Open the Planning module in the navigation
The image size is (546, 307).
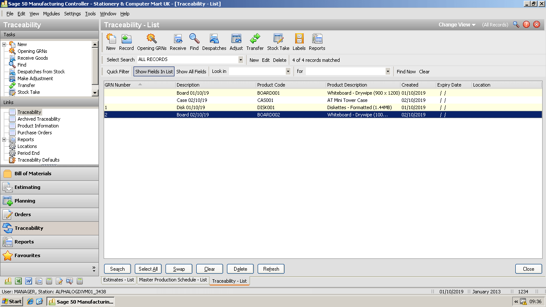click(49, 201)
